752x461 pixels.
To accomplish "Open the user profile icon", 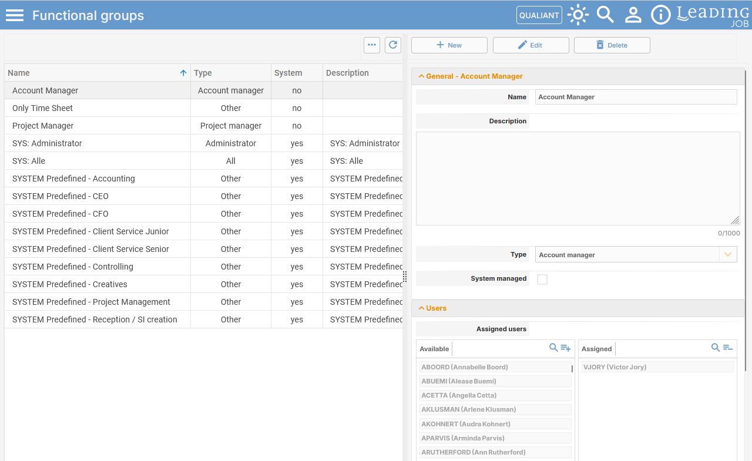I will click(633, 15).
